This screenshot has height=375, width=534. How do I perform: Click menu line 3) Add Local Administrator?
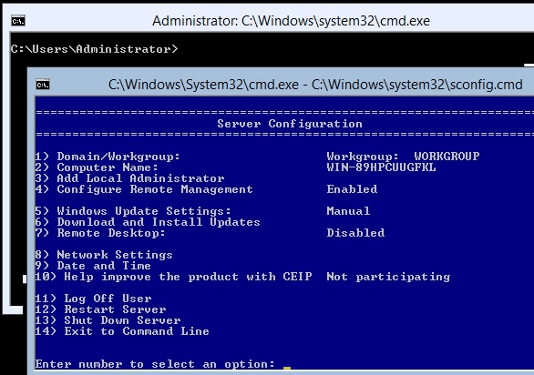click(129, 178)
